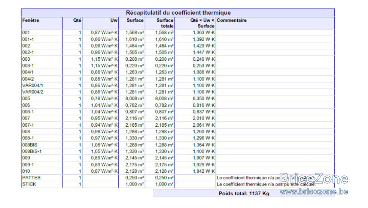Select the 008BIS-1 row label
The height and width of the screenshot is (208, 368).
click(x=32, y=151)
